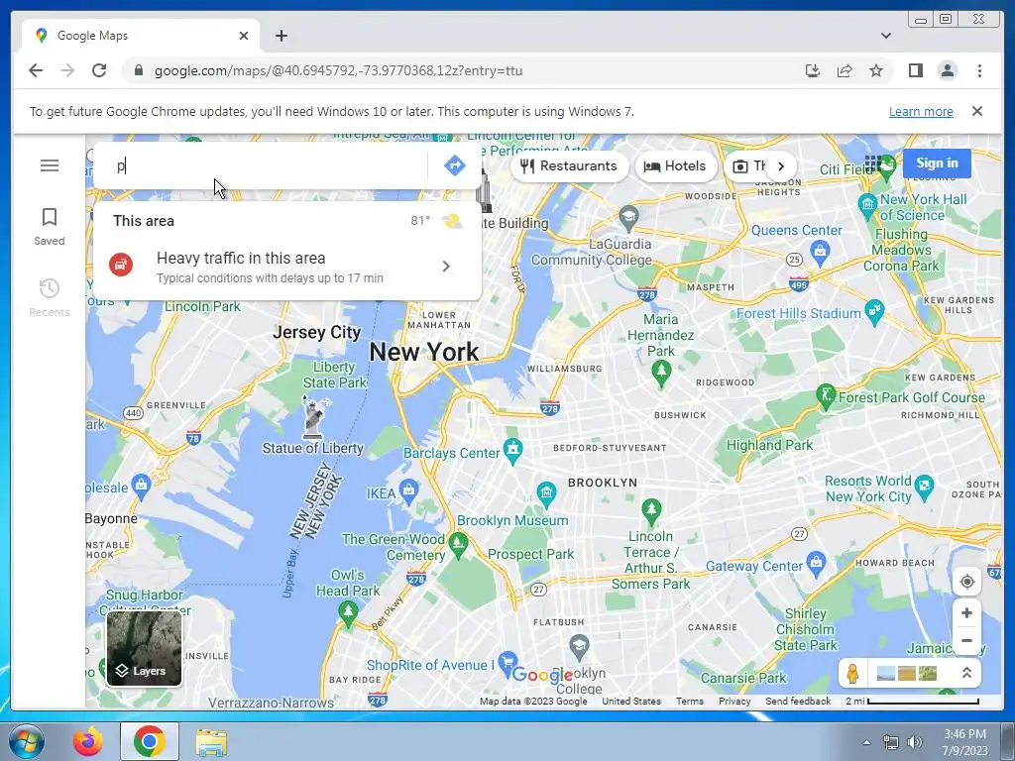The width and height of the screenshot is (1015, 761).
Task: Expand the imagery panel arrows
Action: [x=966, y=673]
